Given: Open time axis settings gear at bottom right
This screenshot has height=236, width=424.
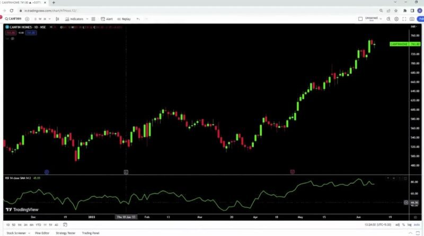Looking at the screenshot, I should (416, 217).
